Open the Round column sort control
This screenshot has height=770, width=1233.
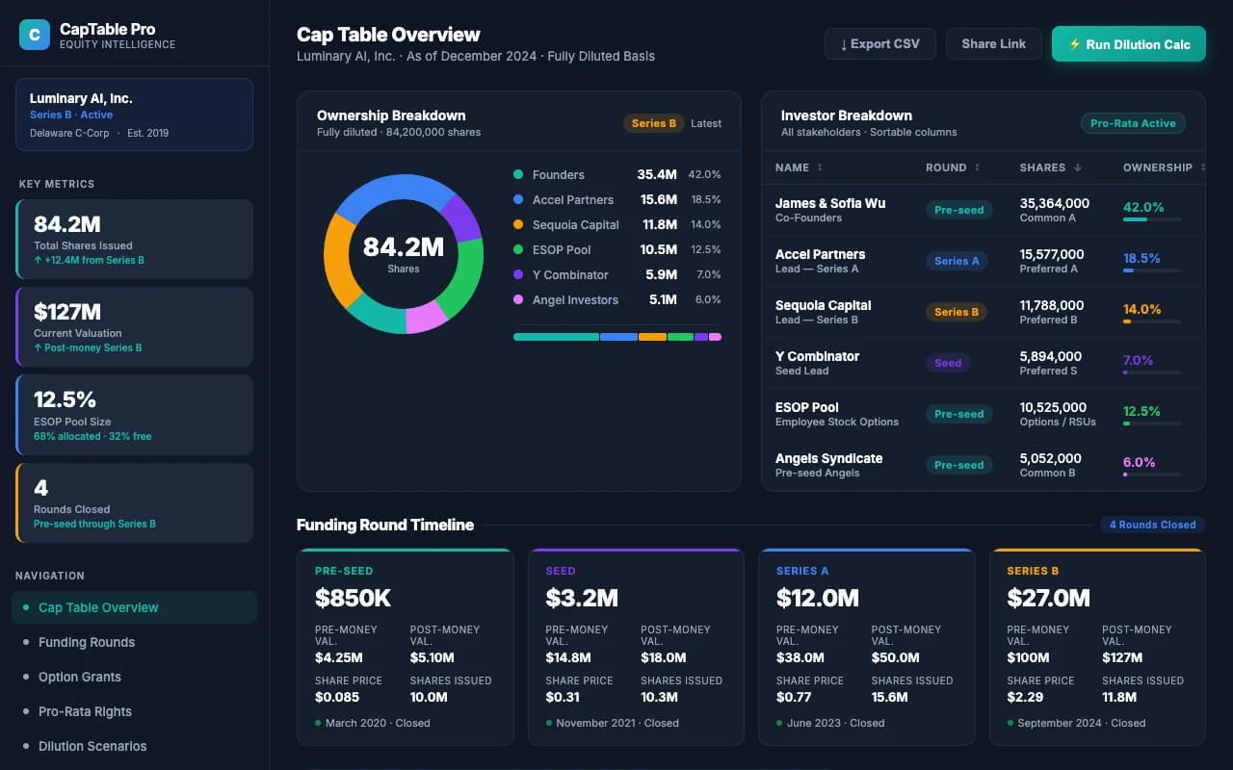tap(975, 167)
